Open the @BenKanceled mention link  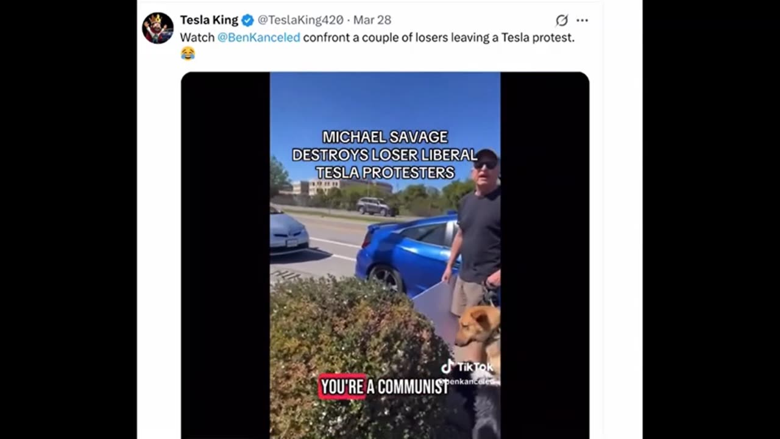(x=259, y=37)
